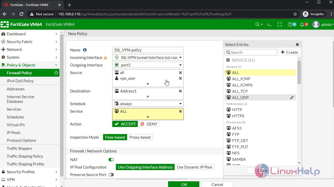This screenshot has width=334, height=187.
Task: Click the admin user avatar
Action: click(316, 24)
